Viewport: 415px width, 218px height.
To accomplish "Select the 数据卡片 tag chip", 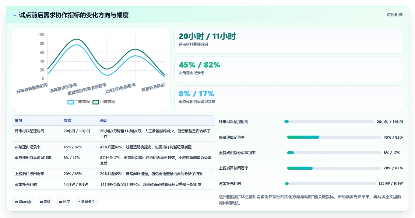I will pyautogui.click(x=86, y=202).
